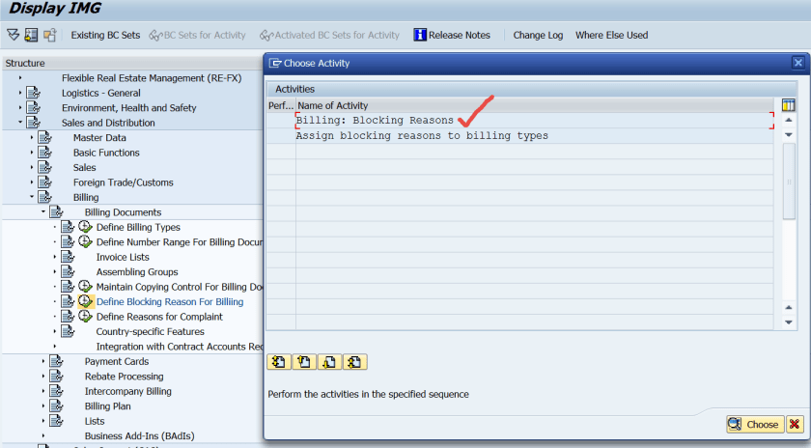Expand the Rebate Processing node

[42, 377]
